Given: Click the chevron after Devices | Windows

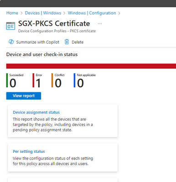Looking at the screenshot, I should click(x=64, y=13).
